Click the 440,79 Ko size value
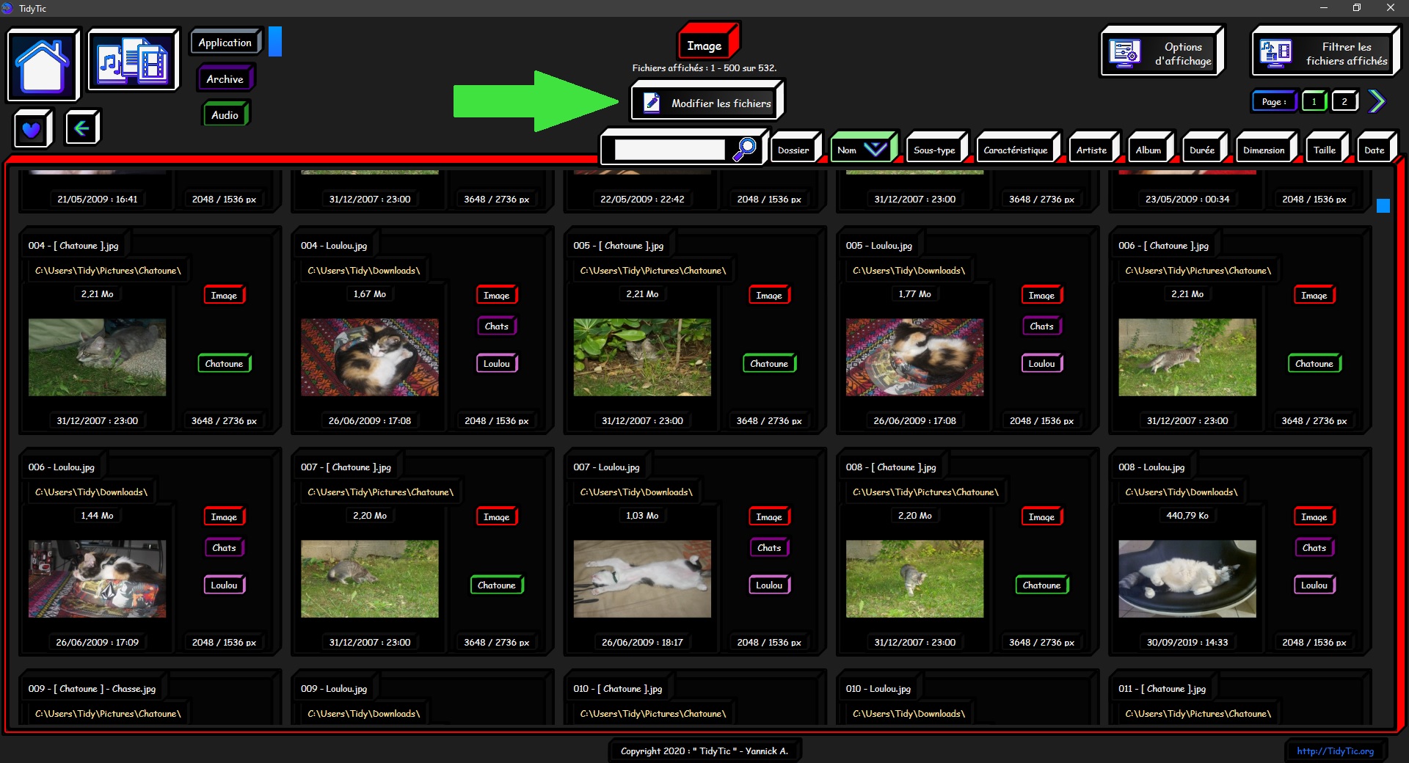 click(x=1187, y=515)
